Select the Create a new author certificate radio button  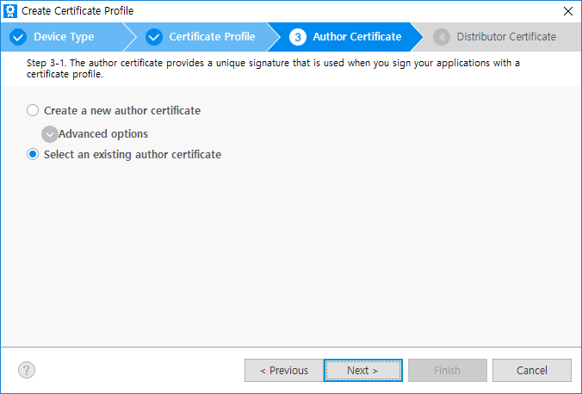point(33,111)
